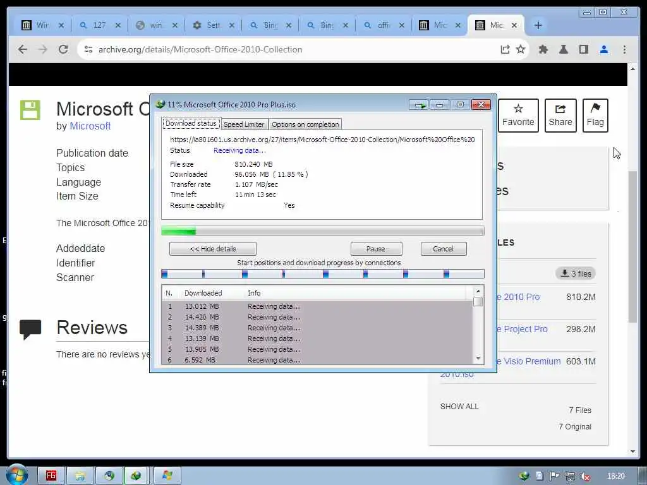The image size is (647, 485).
Task: Click the green arrow button in download title bar
Action: coord(420,105)
